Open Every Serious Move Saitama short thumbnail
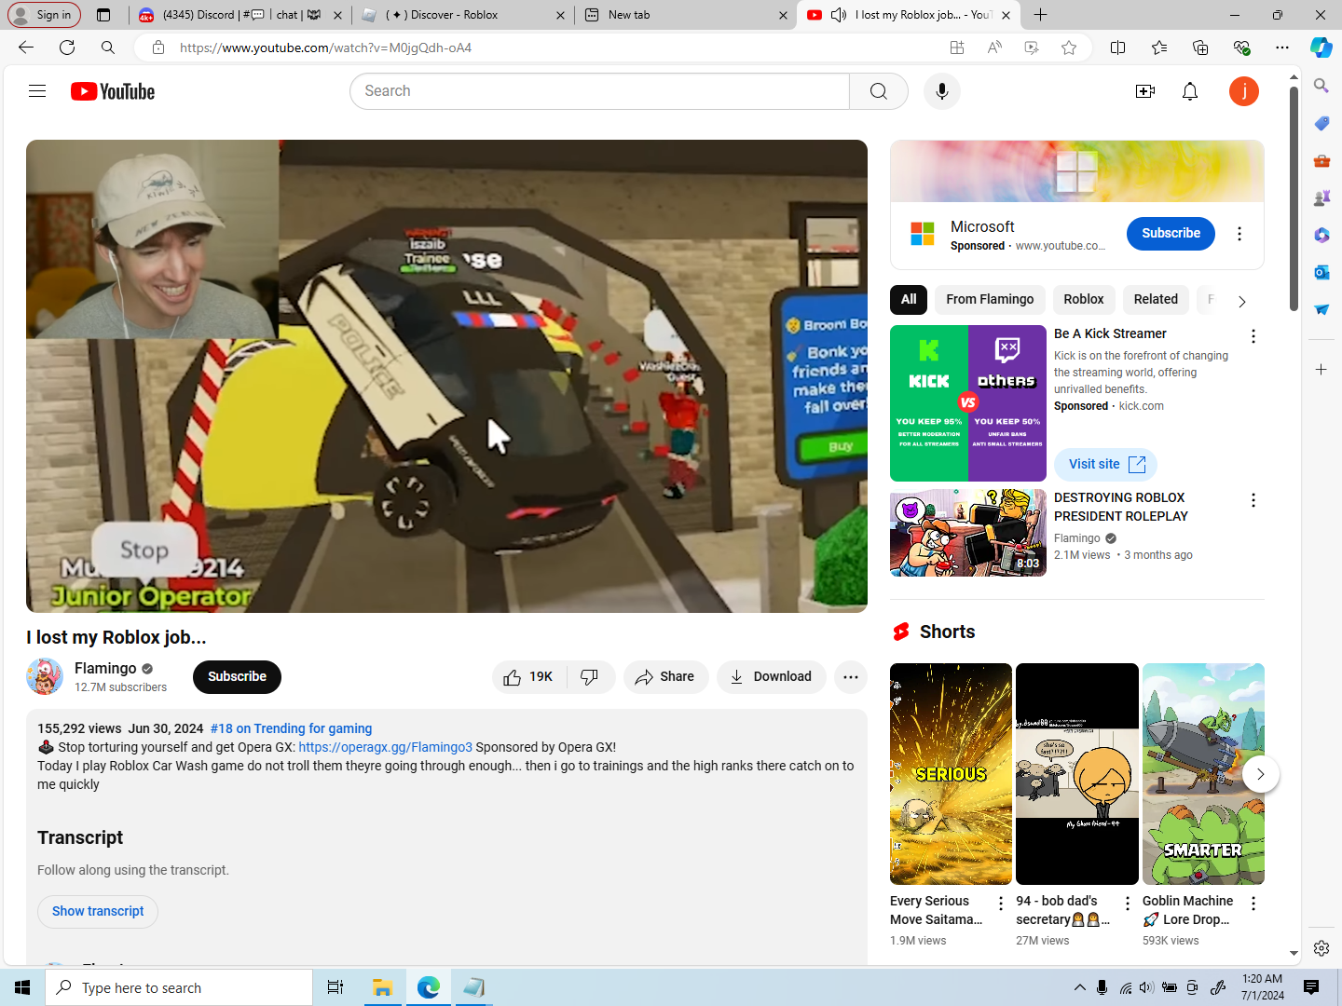The height and width of the screenshot is (1006, 1342). 951,774
